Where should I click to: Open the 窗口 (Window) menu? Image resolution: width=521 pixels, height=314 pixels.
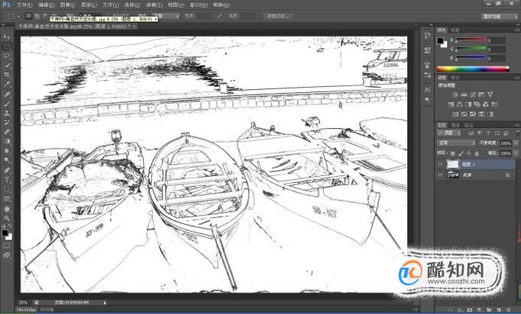(x=199, y=5)
